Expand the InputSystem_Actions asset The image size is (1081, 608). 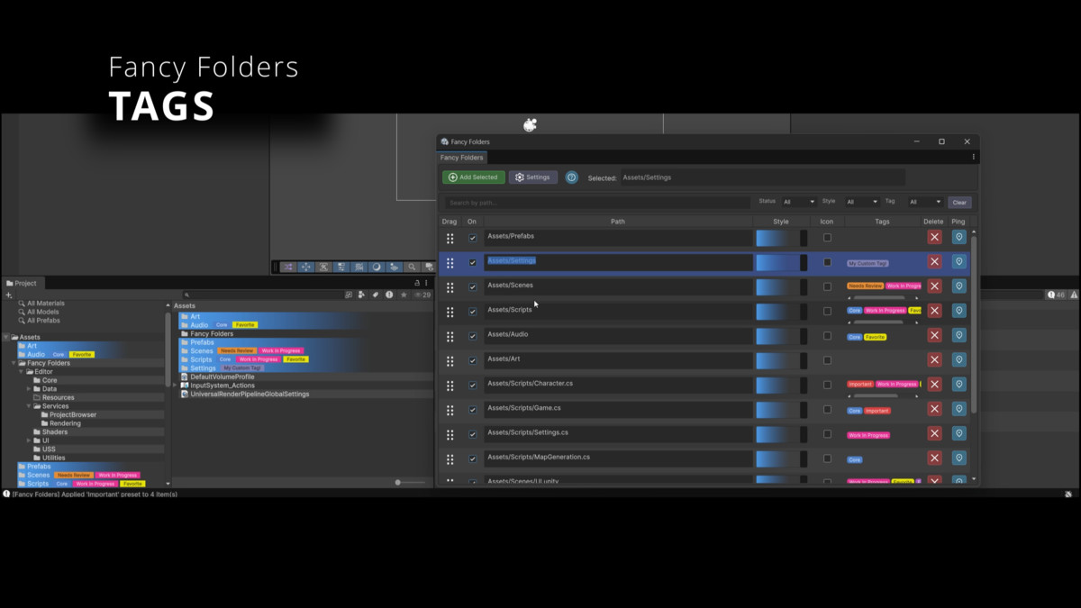(x=176, y=386)
